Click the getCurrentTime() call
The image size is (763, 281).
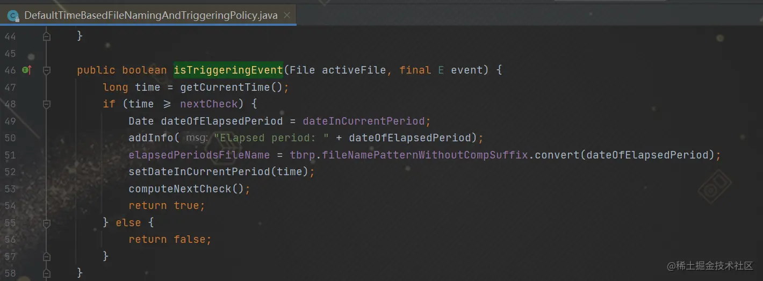[232, 87]
